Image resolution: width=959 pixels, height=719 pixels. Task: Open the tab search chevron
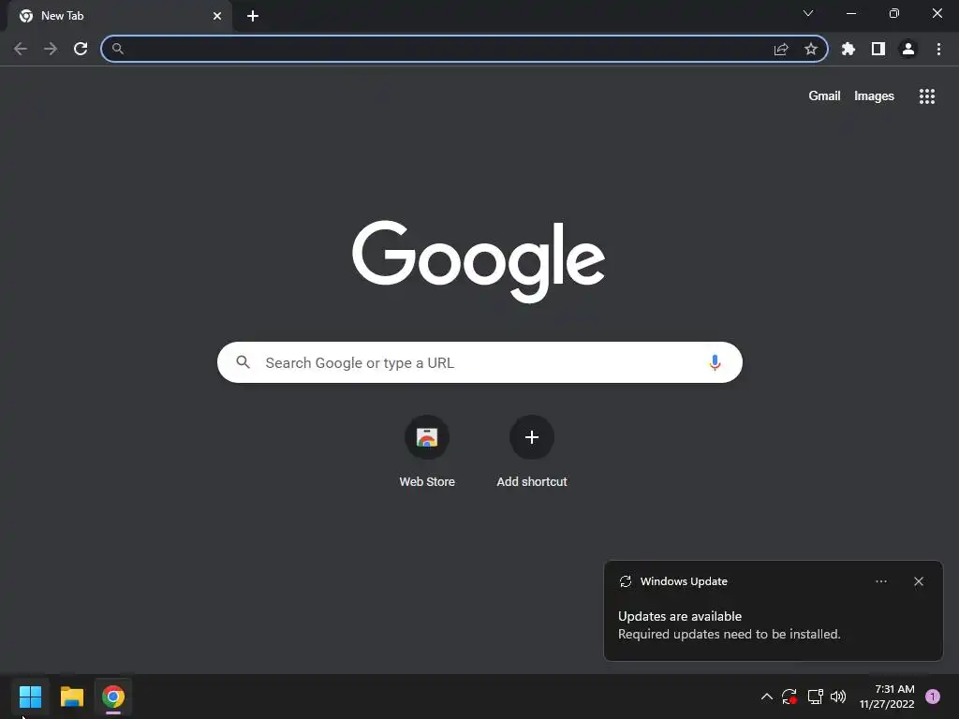[x=808, y=13]
